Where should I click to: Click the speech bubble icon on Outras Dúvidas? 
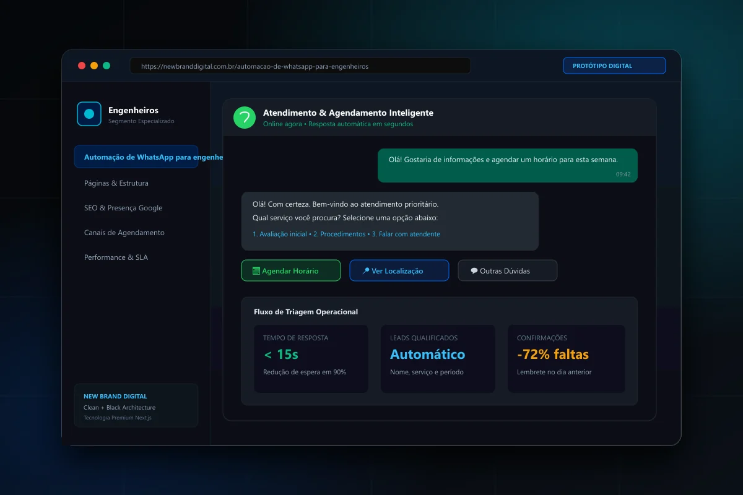coord(474,271)
